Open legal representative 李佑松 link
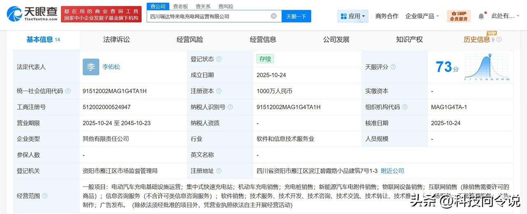The image size is (527, 214). tap(111, 67)
